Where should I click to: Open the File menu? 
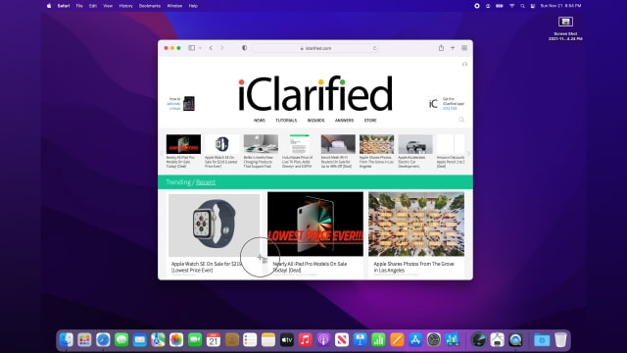coord(79,6)
